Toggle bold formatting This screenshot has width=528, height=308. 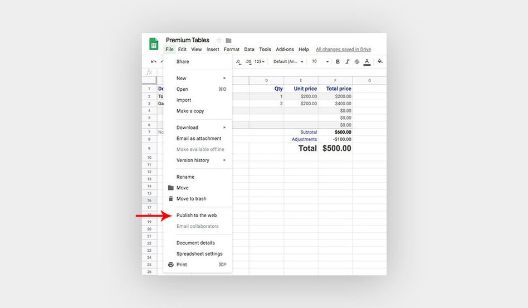coord(338,62)
